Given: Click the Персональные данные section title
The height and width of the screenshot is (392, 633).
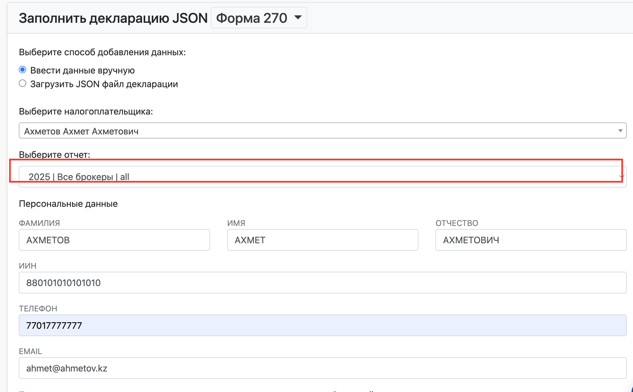Looking at the screenshot, I should point(68,204).
